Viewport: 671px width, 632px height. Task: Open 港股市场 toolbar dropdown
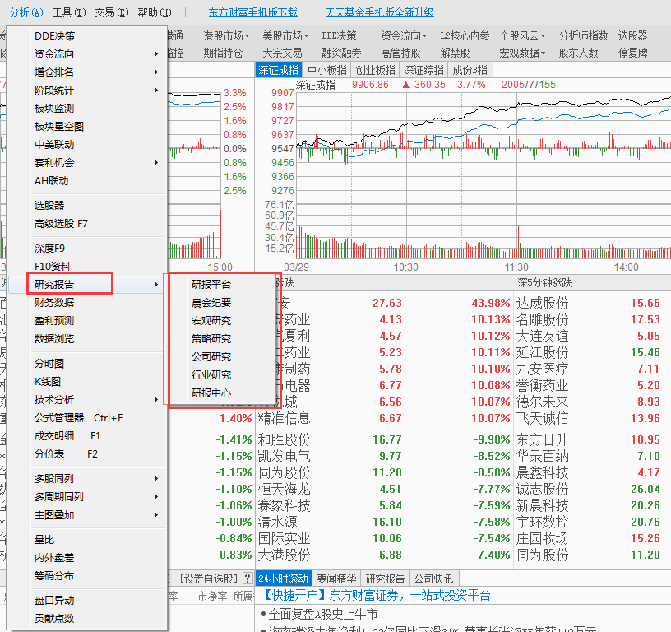pyautogui.click(x=226, y=35)
